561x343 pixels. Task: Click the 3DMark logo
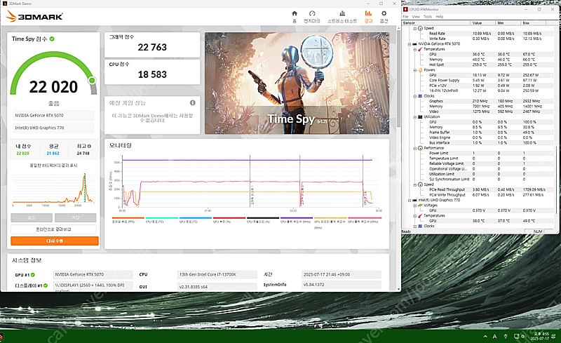[34, 16]
